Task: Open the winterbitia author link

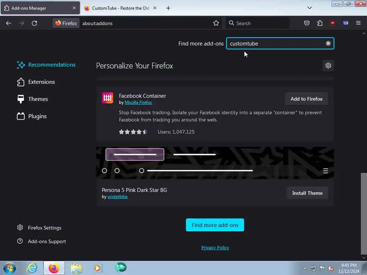Action: (x=118, y=197)
